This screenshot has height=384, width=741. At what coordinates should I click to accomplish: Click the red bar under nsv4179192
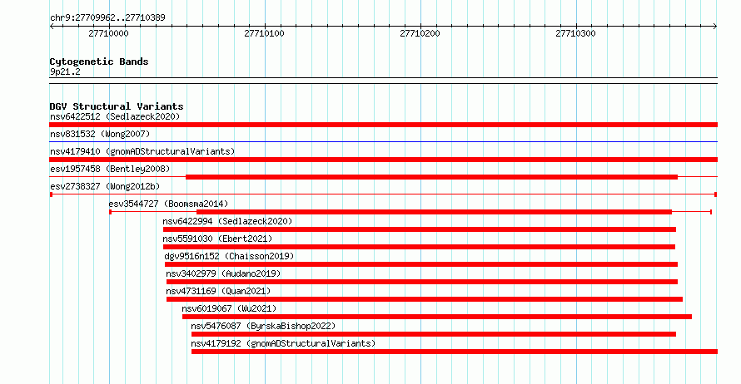[x=455, y=352]
